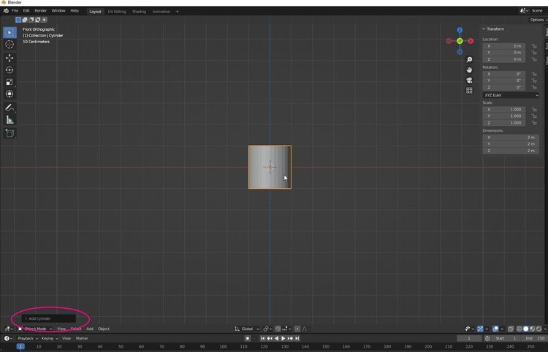
Task: Open the Render menu
Action: 41,11
